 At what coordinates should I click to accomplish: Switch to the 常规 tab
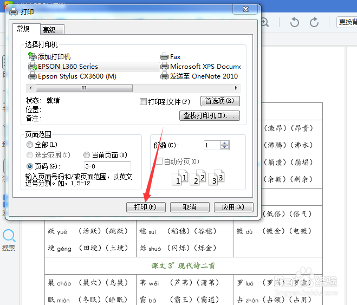point(26,29)
